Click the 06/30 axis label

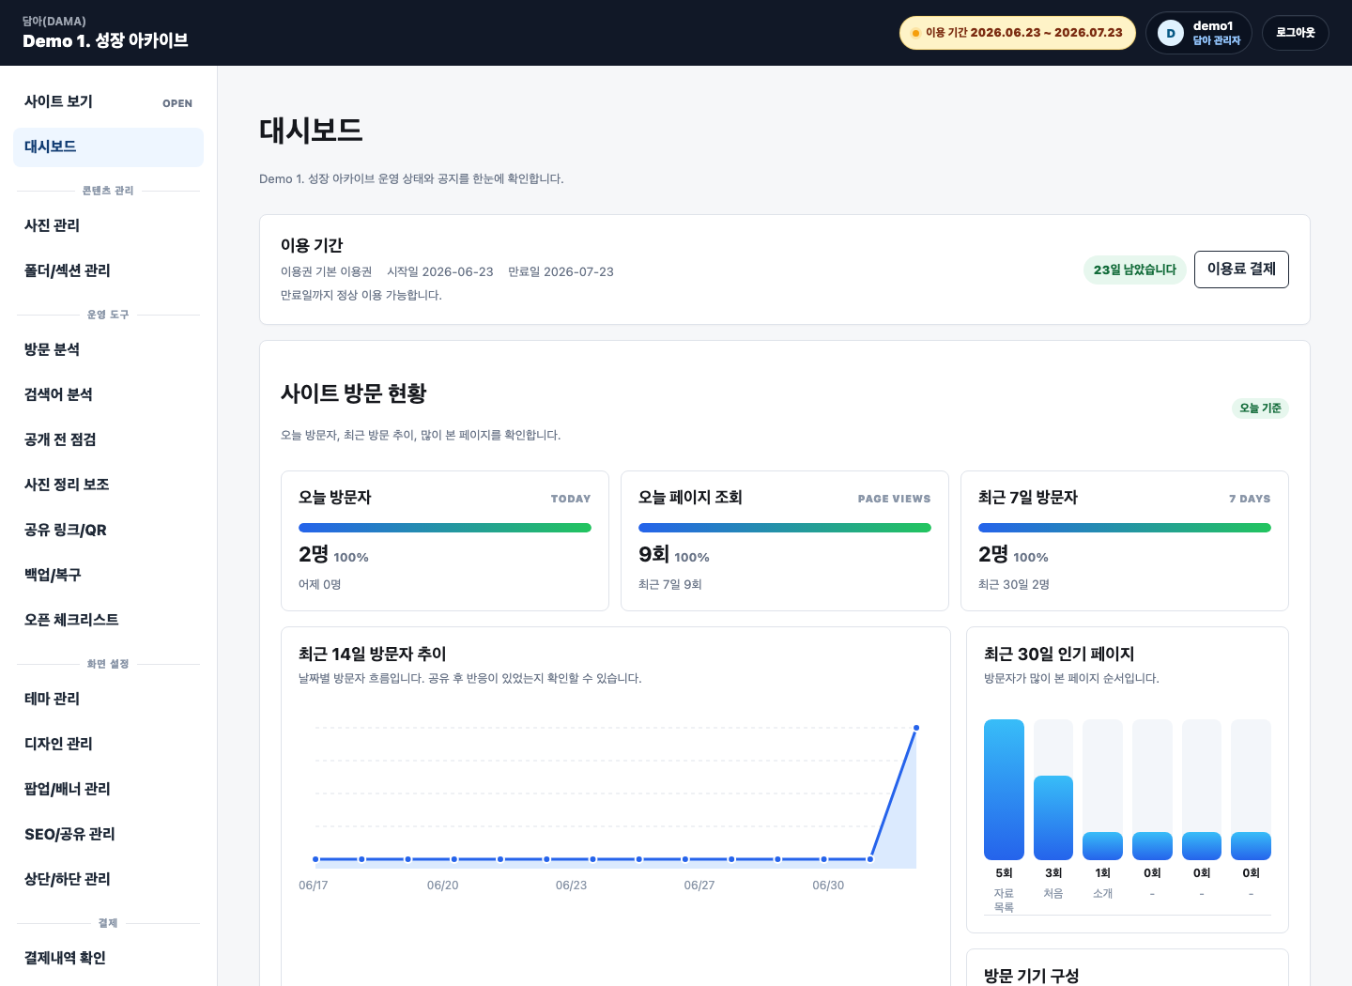tap(828, 886)
